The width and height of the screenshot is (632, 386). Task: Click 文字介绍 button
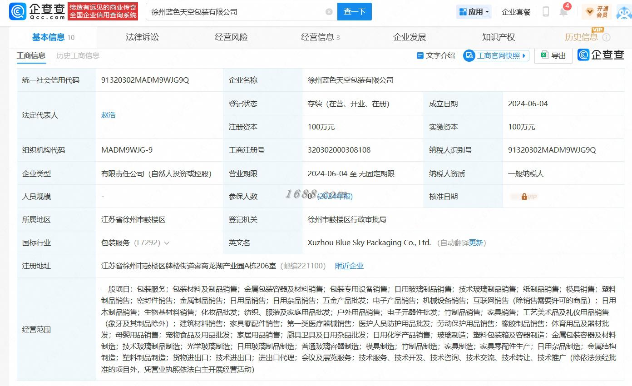click(x=435, y=55)
